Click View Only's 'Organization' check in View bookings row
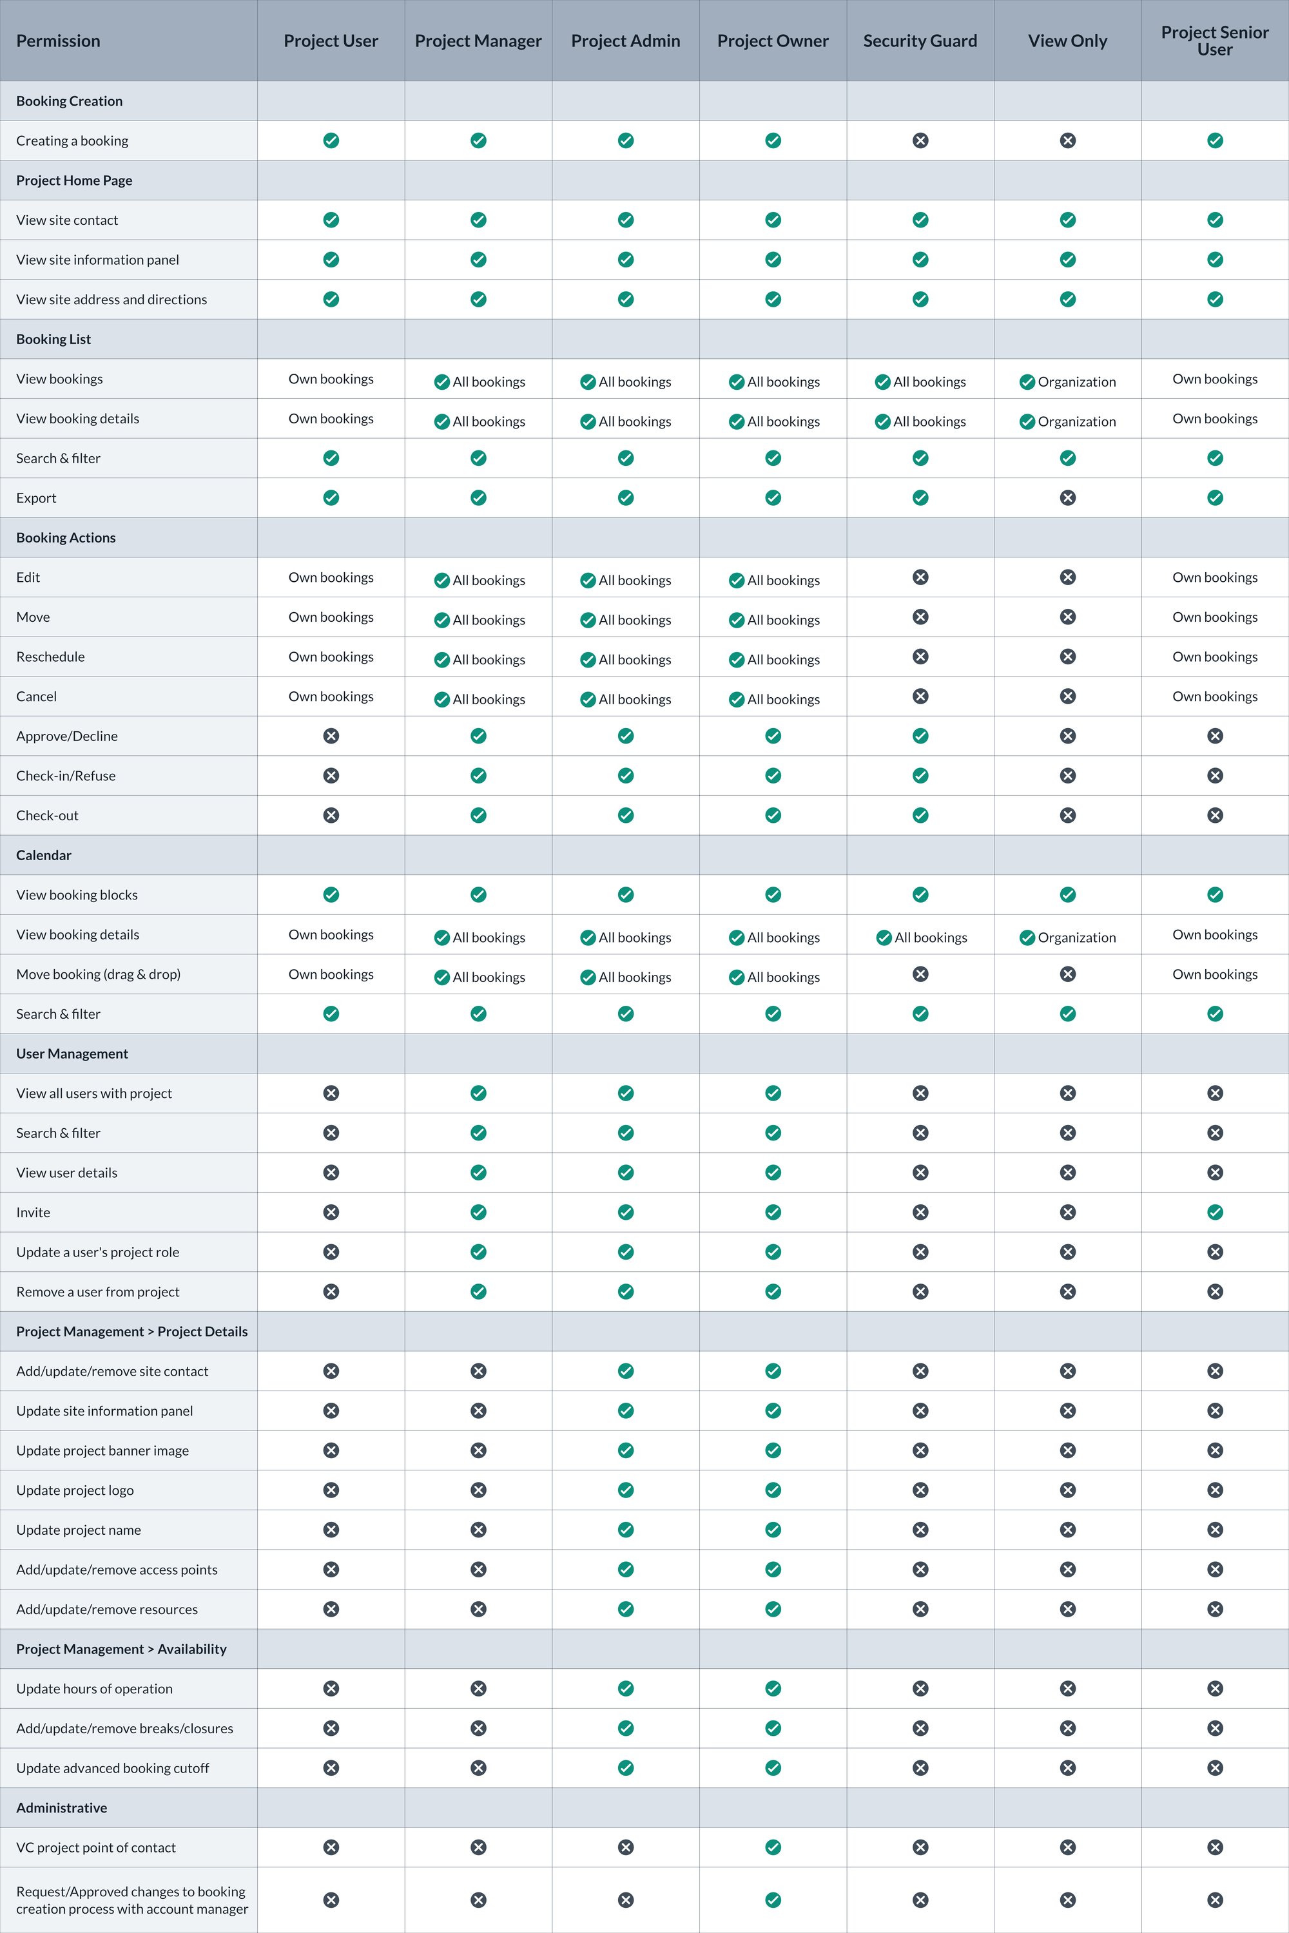Image resolution: width=1289 pixels, height=1933 pixels. [1027, 381]
